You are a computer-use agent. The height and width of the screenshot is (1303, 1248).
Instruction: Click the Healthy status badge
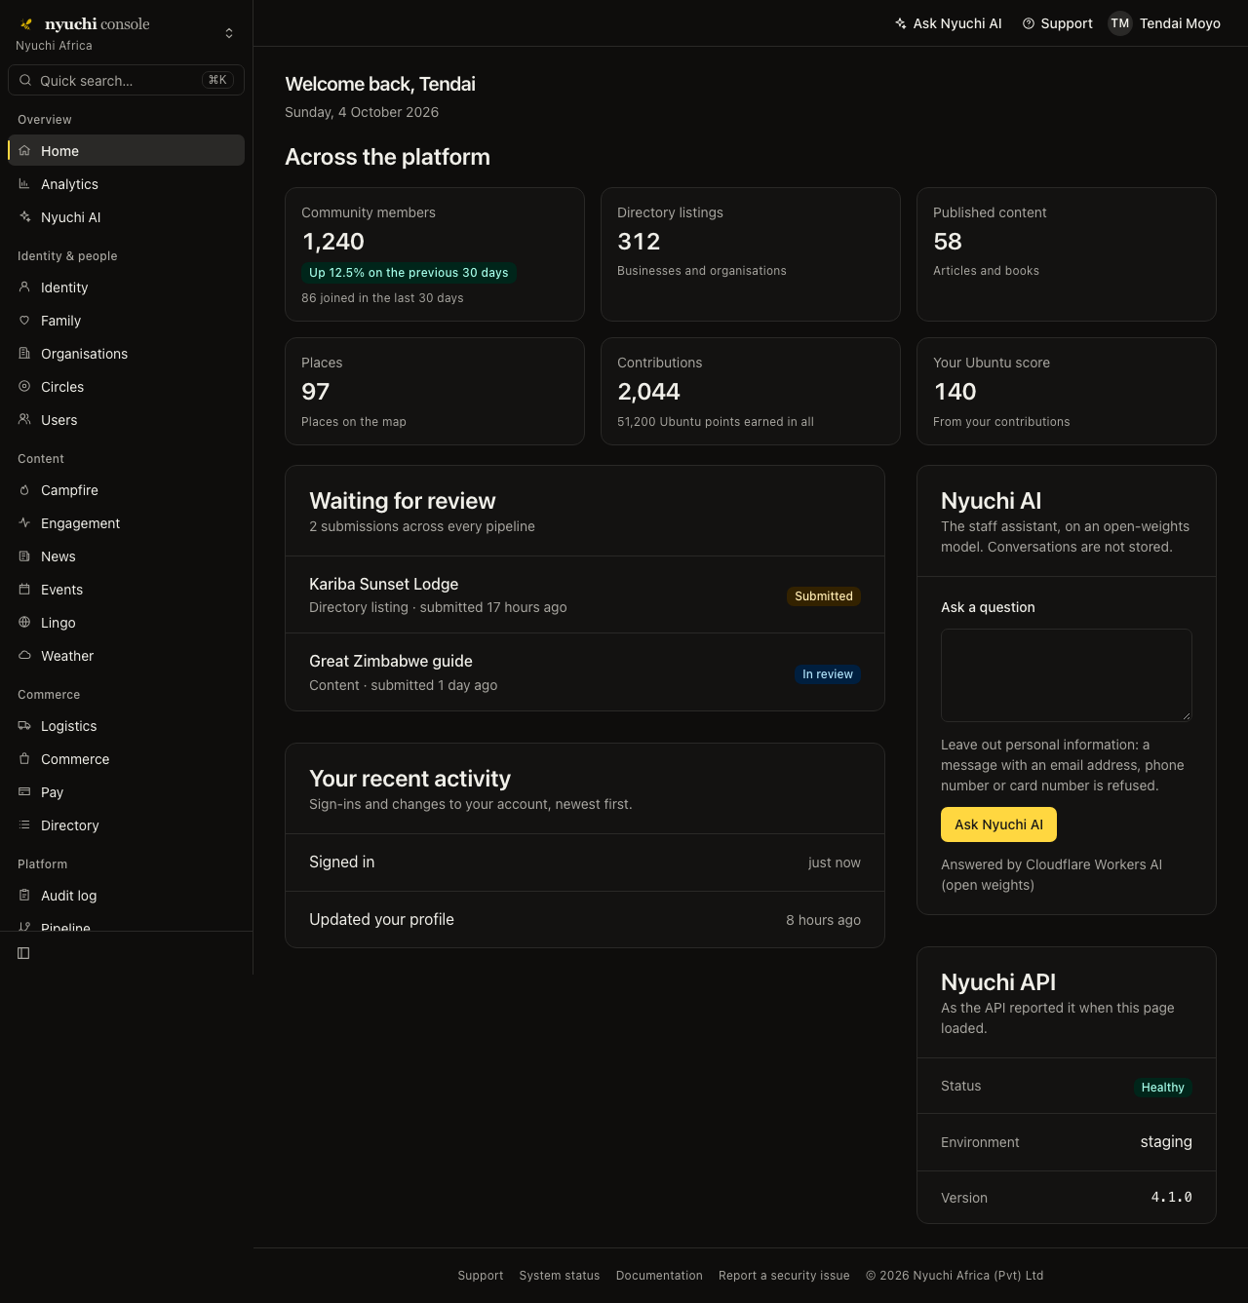[1163, 1088]
